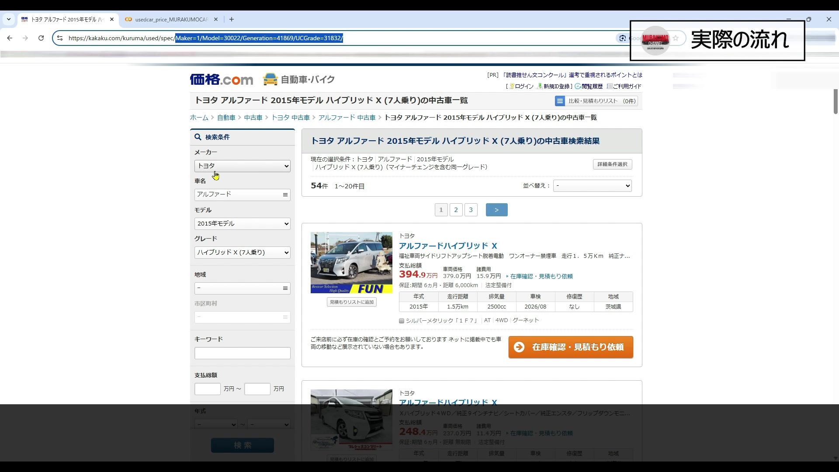Click the orange button's arrow icon
Screen dimensions: 839x472
coord(519,347)
